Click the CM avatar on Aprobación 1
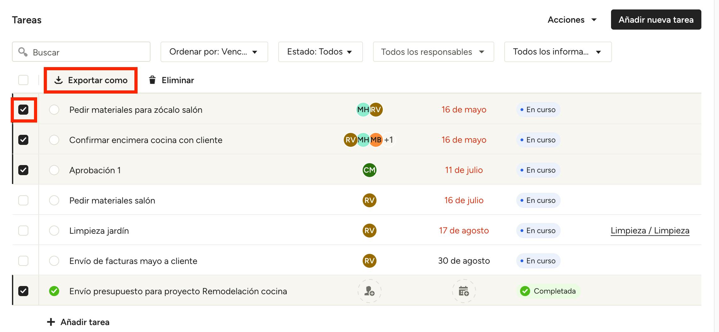 point(369,170)
